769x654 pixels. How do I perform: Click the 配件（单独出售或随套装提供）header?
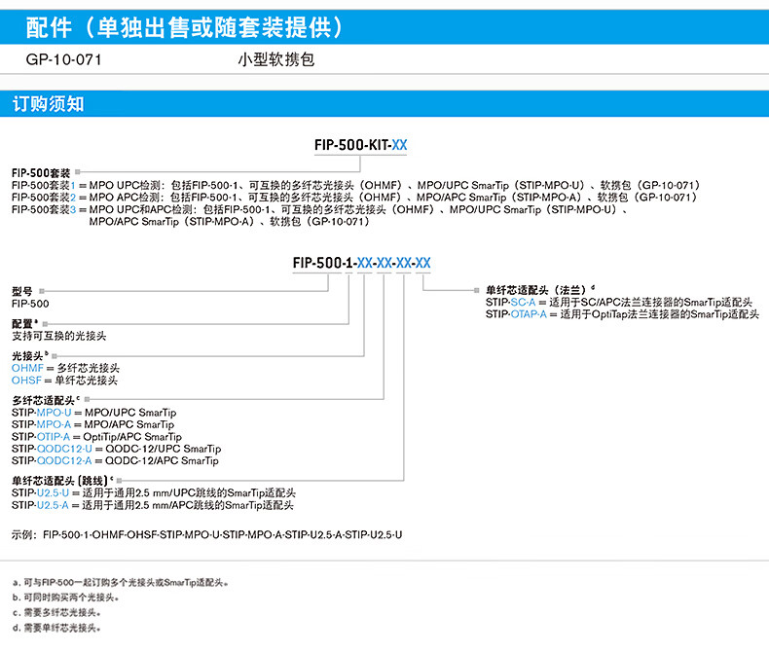click(x=184, y=27)
